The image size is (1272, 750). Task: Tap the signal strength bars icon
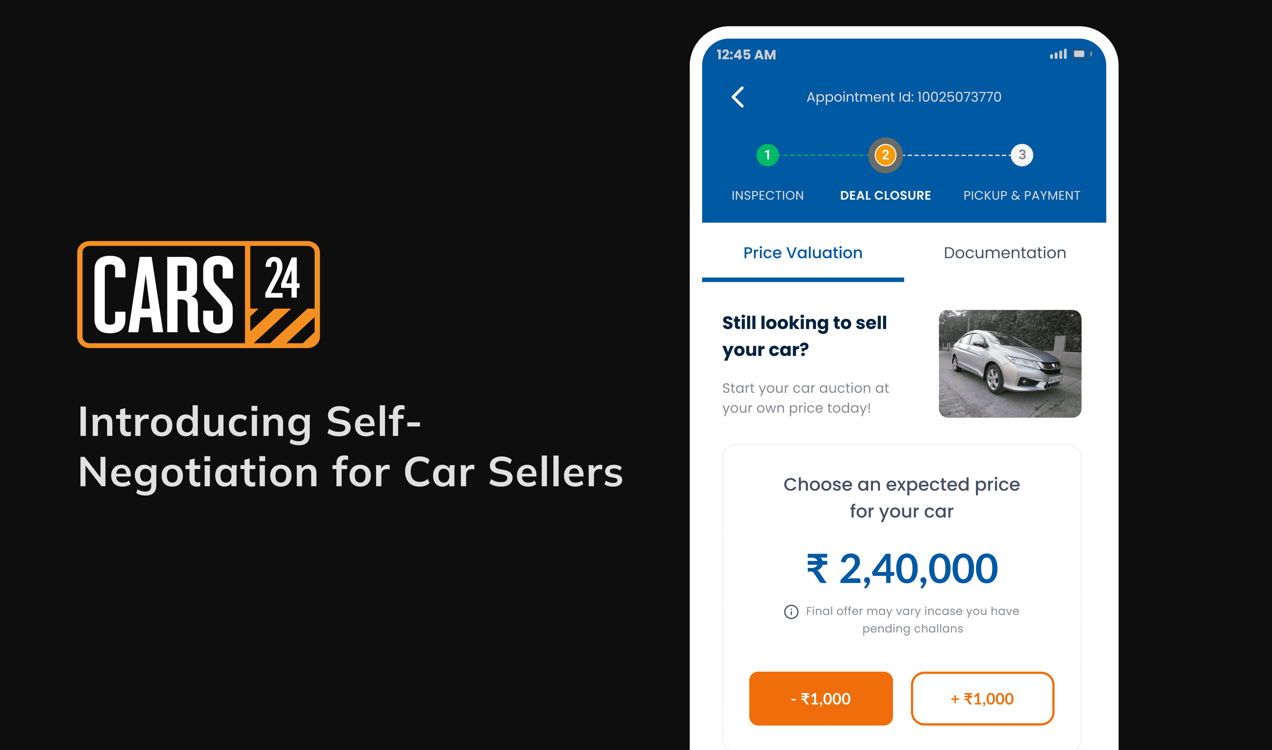pos(1058,54)
